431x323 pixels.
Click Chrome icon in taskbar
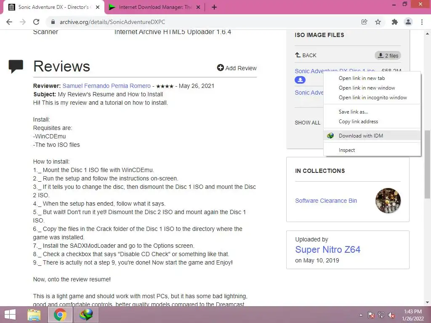click(60, 315)
